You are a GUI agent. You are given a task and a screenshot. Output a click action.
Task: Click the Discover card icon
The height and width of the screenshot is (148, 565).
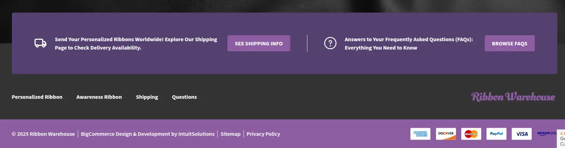[x=446, y=134]
